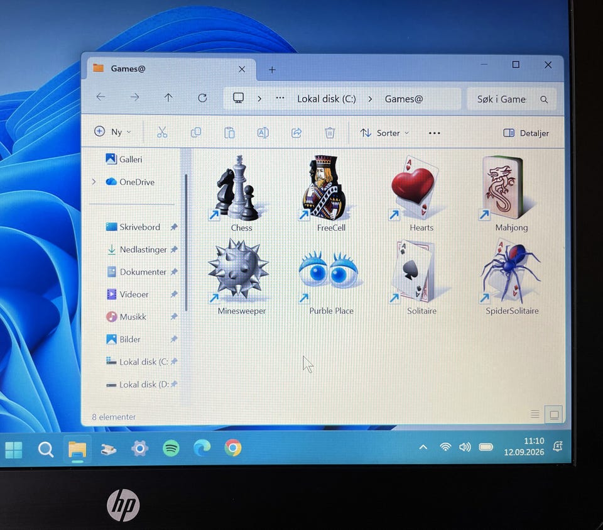Open Settings gear on the taskbar

139,448
